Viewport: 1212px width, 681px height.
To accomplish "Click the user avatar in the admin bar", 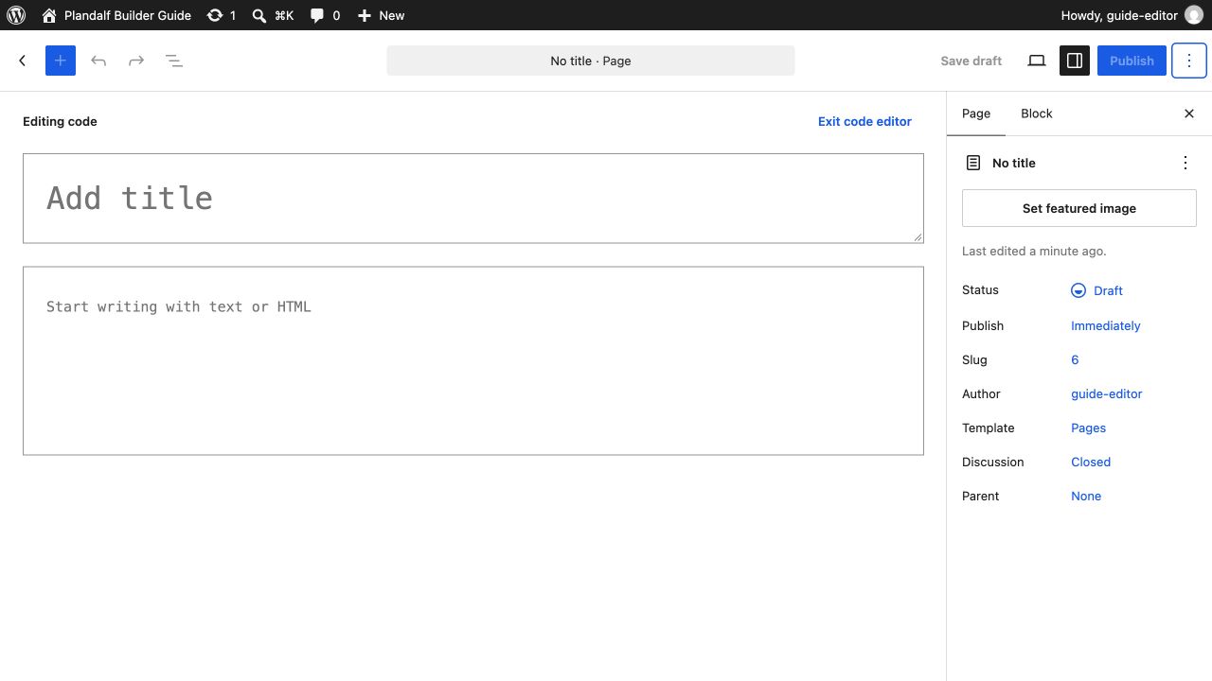I will [1193, 15].
